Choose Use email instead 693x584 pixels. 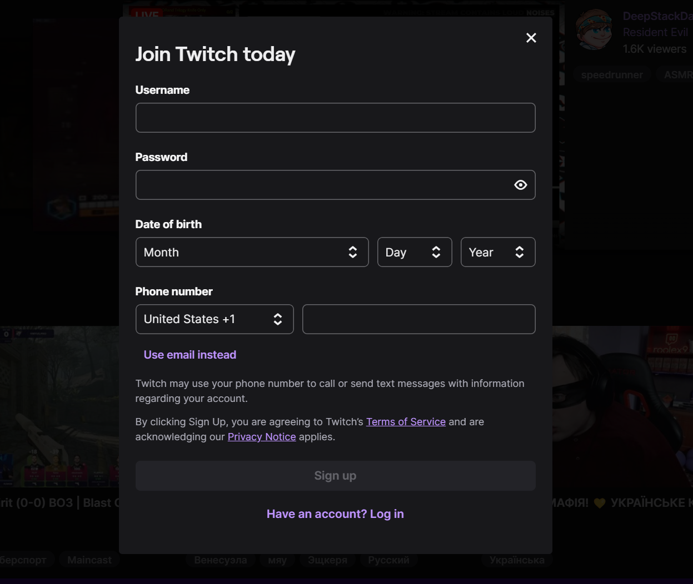click(190, 355)
